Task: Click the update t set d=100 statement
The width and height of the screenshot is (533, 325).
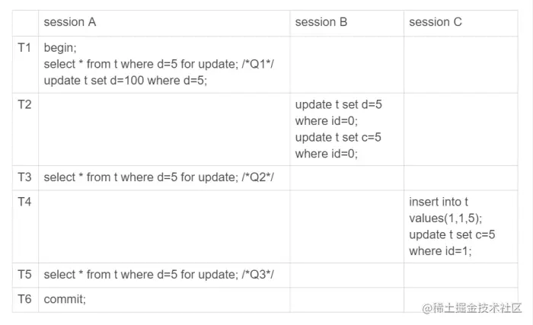Action: (x=125, y=81)
